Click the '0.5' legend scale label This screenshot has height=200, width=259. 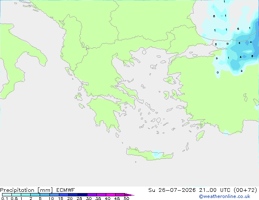click(x=14, y=198)
